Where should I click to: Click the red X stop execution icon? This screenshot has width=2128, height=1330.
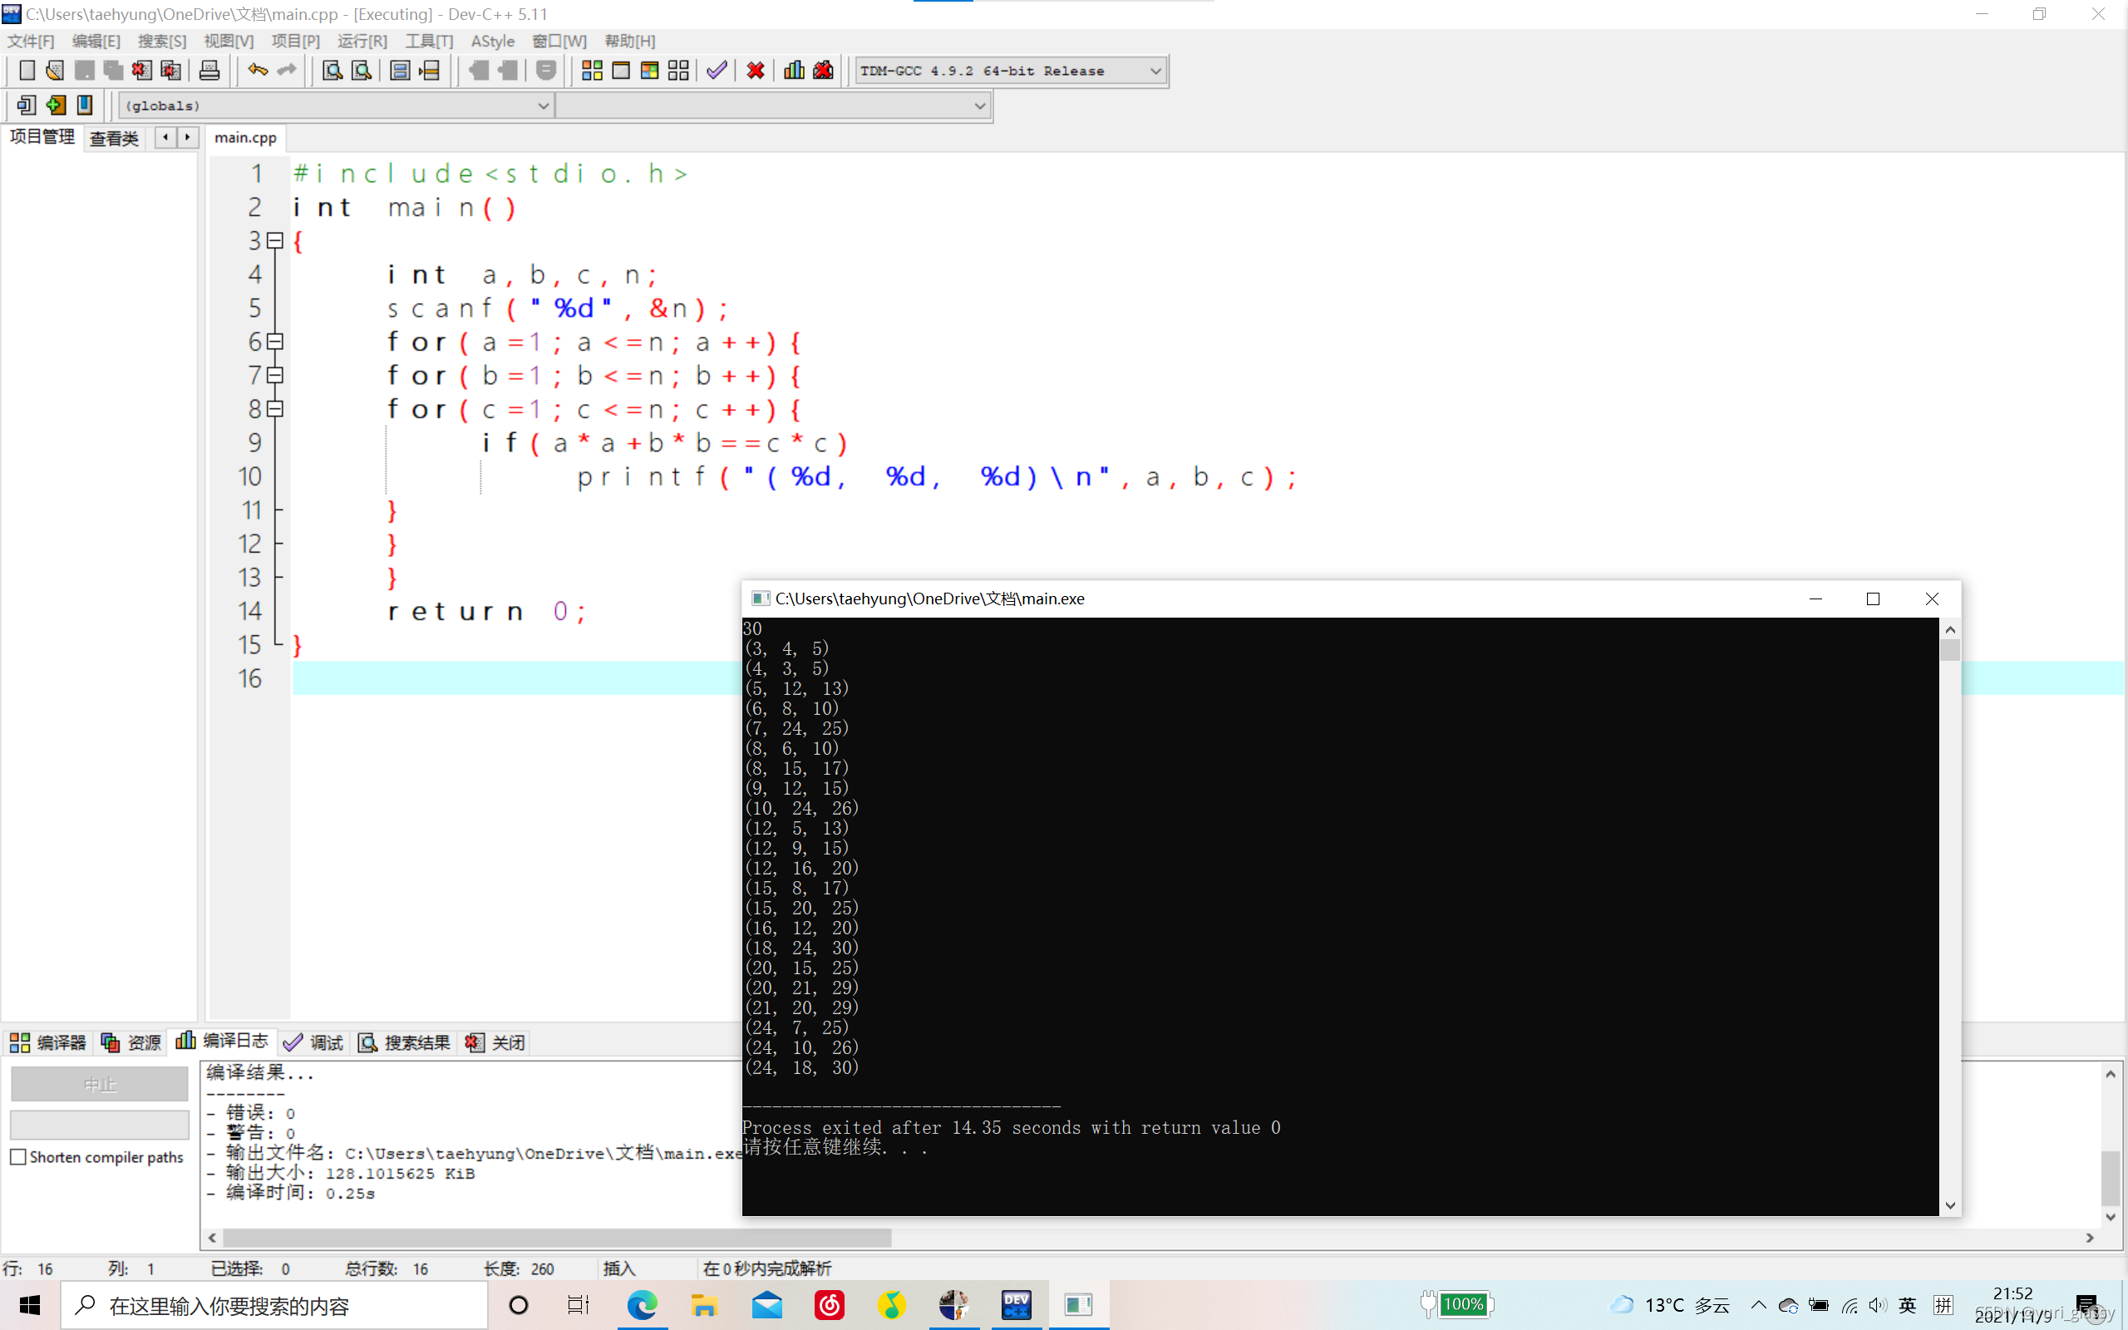[756, 71]
